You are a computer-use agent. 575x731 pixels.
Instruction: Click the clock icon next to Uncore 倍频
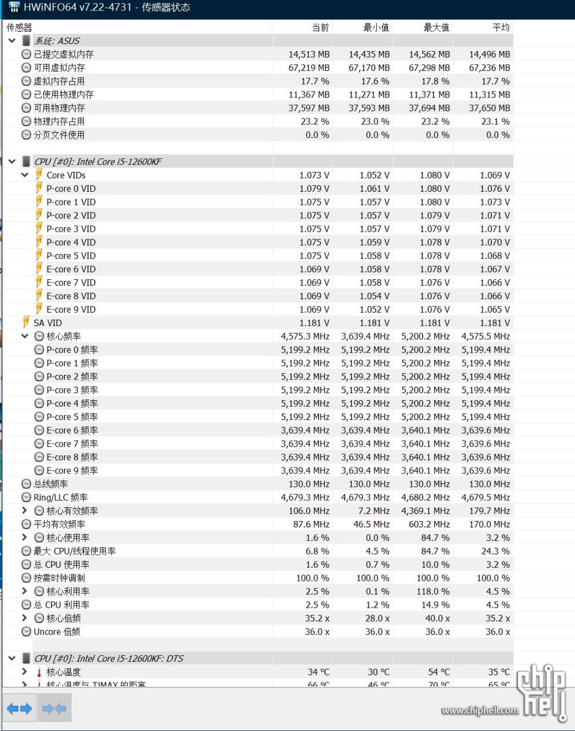point(26,632)
